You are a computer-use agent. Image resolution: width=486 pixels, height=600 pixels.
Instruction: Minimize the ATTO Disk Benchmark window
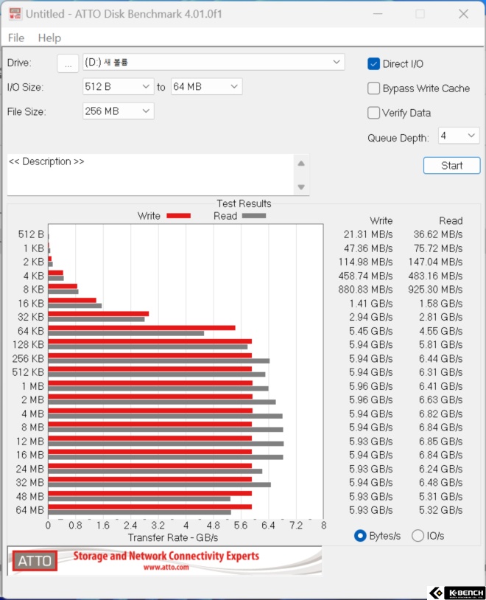point(378,14)
